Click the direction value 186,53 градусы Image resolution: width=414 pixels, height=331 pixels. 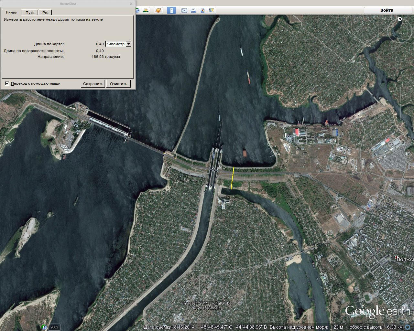[106, 57]
